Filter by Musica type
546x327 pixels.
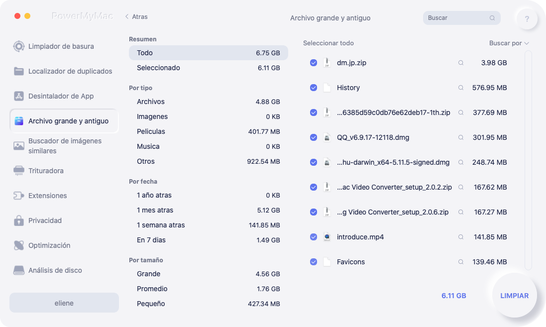pos(208,147)
